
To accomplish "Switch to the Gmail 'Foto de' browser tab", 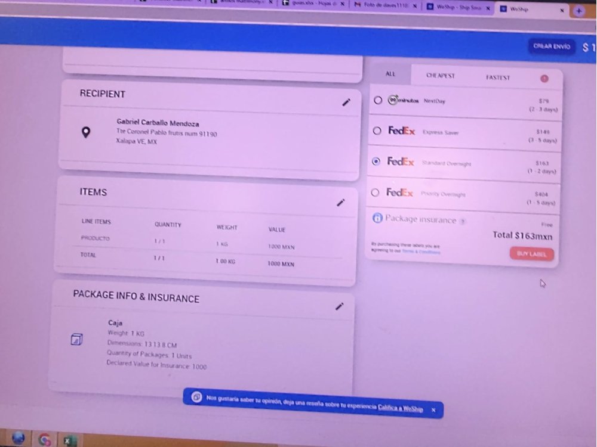I will pyautogui.click(x=386, y=5).
